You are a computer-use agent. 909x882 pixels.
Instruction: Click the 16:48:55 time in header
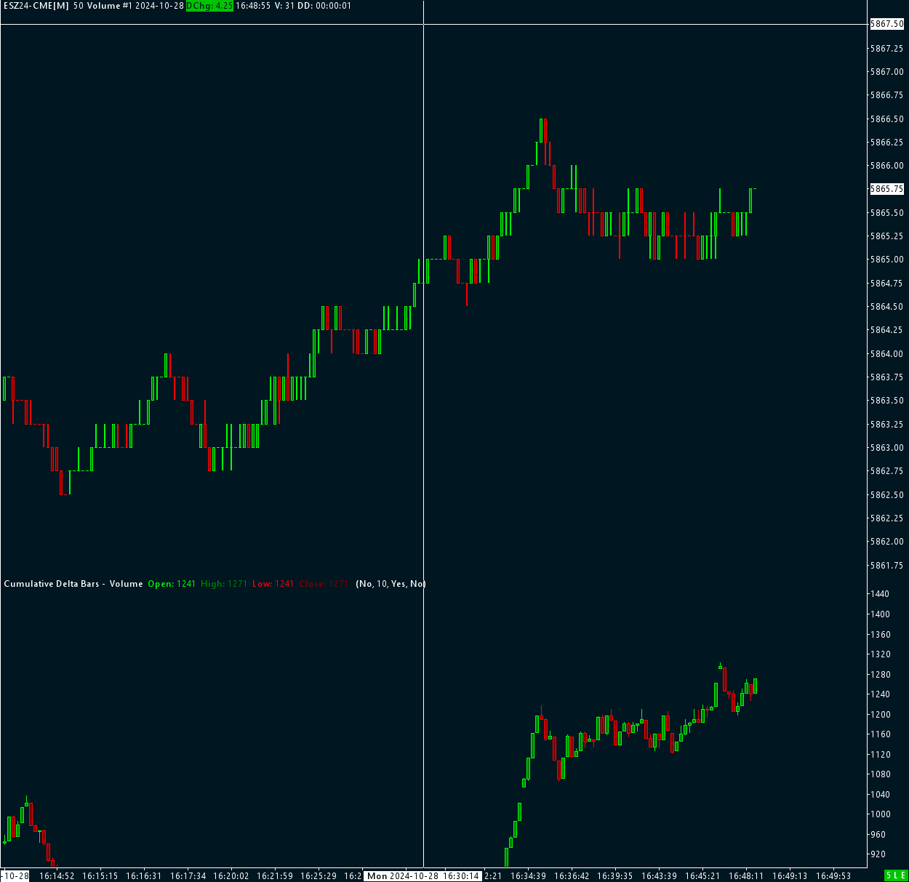pos(253,6)
